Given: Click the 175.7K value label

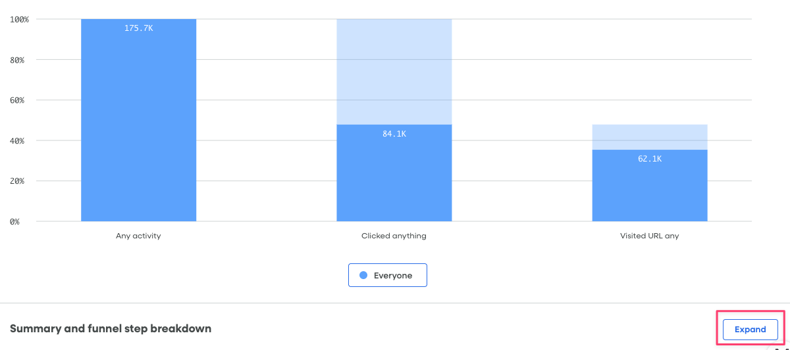Looking at the screenshot, I should click(x=138, y=28).
